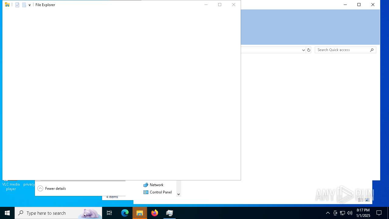389x219 pixels.
Task: Maximize the front File Explorer window
Action: tap(220, 5)
